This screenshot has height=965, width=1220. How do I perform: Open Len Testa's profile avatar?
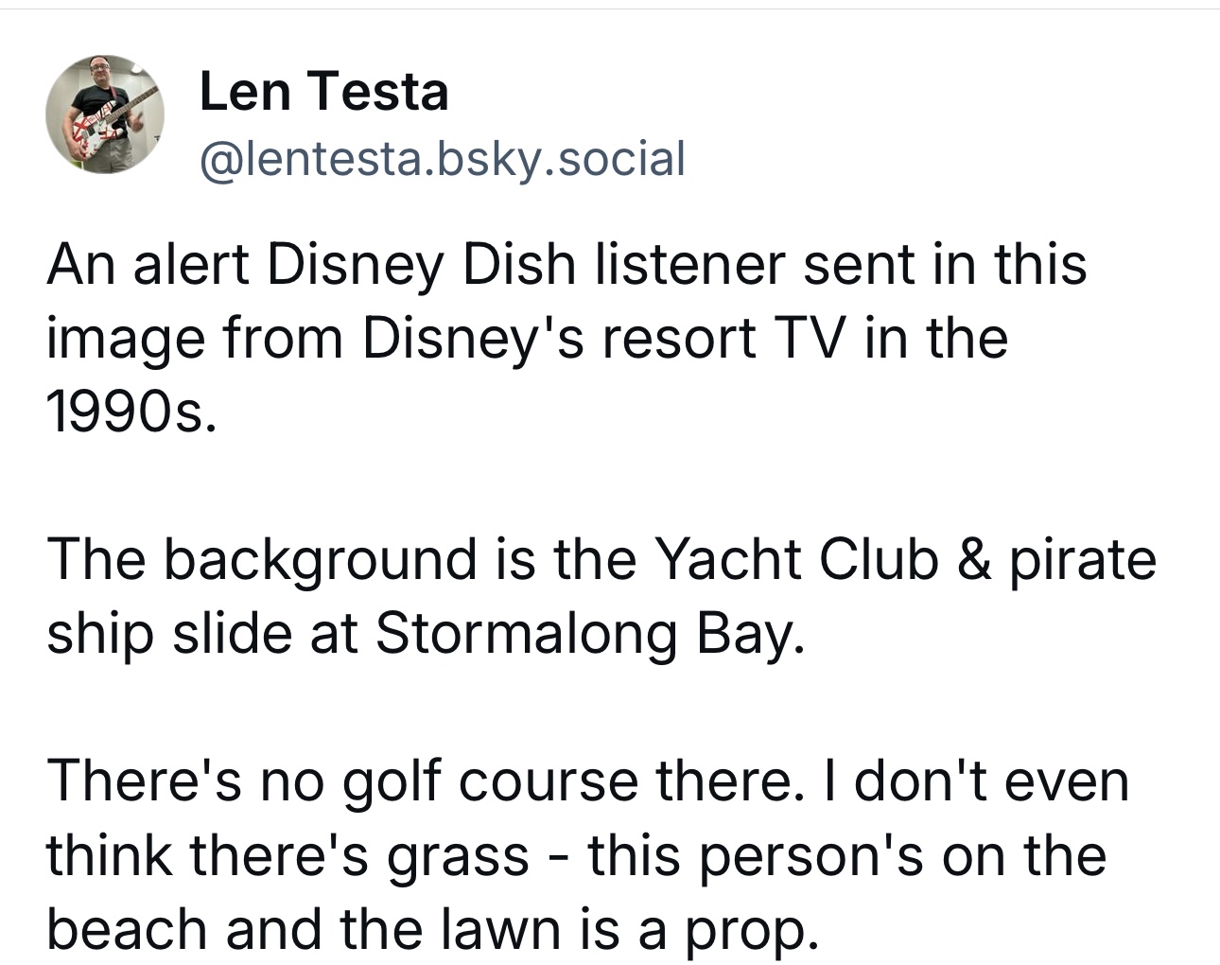pos(105,114)
